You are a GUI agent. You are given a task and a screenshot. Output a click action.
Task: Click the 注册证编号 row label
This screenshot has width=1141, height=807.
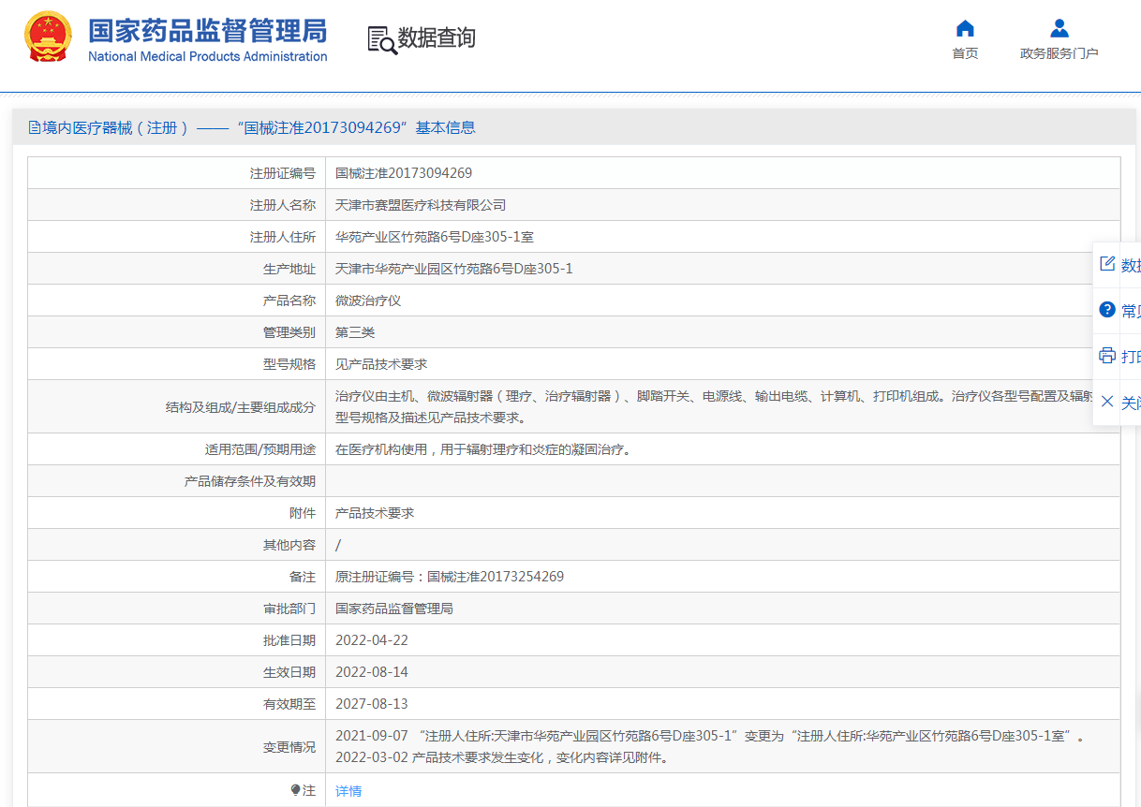pos(283,173)
